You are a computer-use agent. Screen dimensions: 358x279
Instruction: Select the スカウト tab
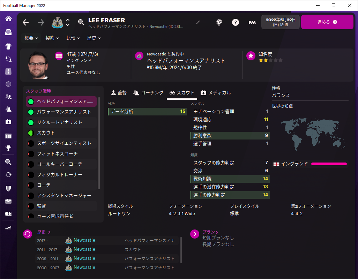click(x=182, y=93)
